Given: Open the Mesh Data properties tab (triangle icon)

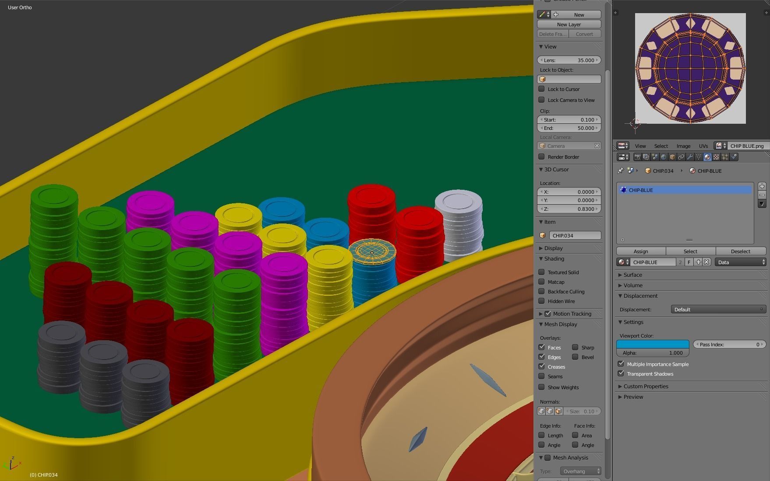Looking at the screenshot, I should point(699,157).
